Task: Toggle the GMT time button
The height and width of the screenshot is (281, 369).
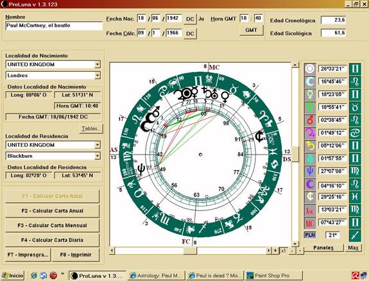Action: tap(251, 30)
